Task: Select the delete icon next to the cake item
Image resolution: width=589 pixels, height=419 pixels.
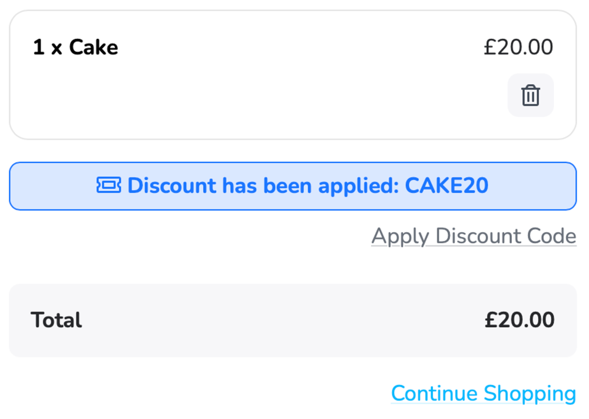Action: point(530,95)
